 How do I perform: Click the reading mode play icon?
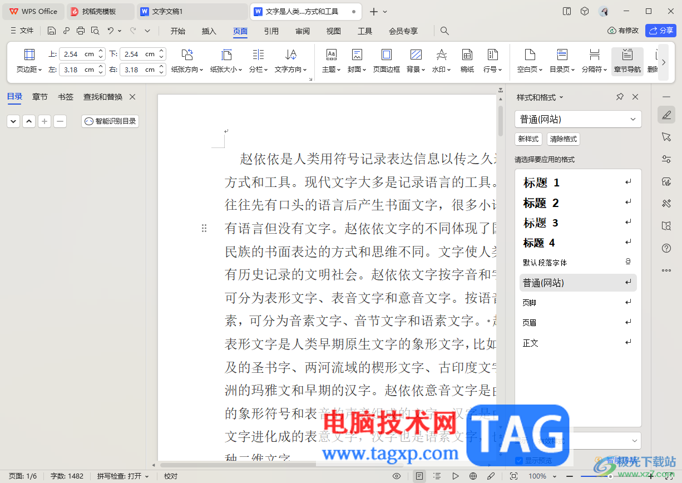tap(455, 476)
